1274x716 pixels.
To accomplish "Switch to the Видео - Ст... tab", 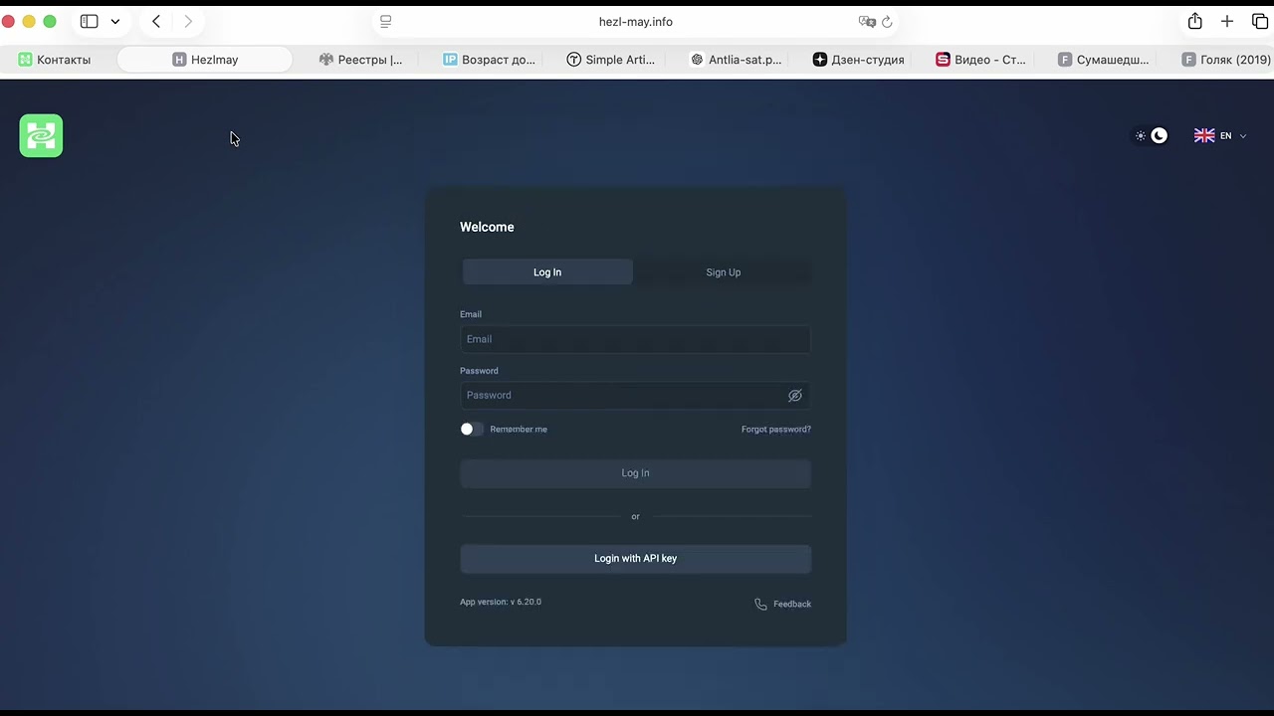I will [980, 60].
